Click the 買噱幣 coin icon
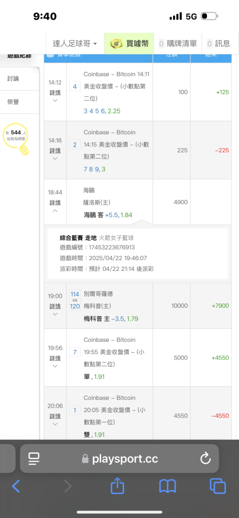 116,44
